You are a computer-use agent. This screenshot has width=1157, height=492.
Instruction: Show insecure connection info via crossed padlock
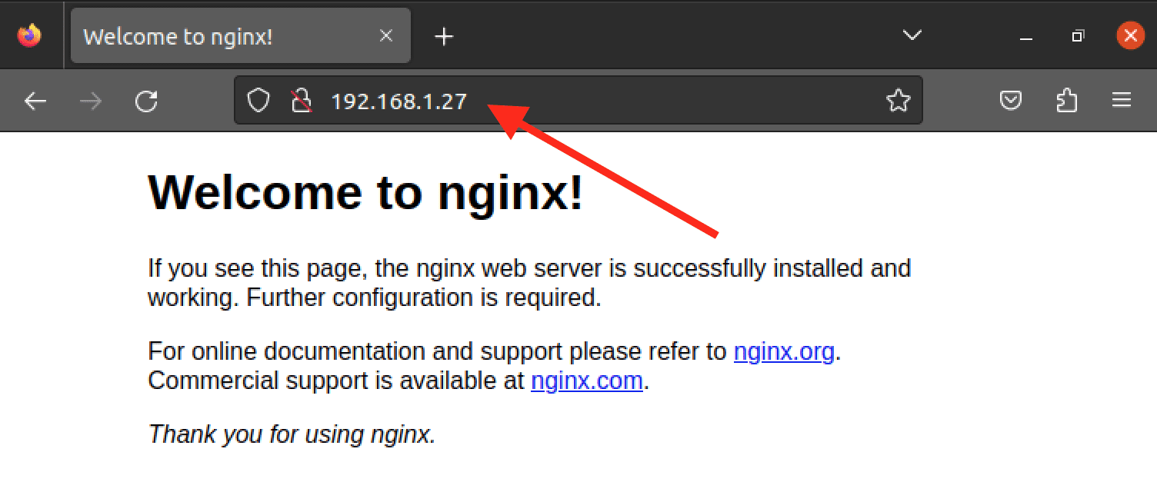[x=302, y=101]
